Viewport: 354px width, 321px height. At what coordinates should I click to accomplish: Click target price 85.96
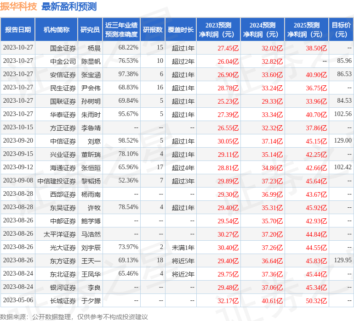pos(344,61)
